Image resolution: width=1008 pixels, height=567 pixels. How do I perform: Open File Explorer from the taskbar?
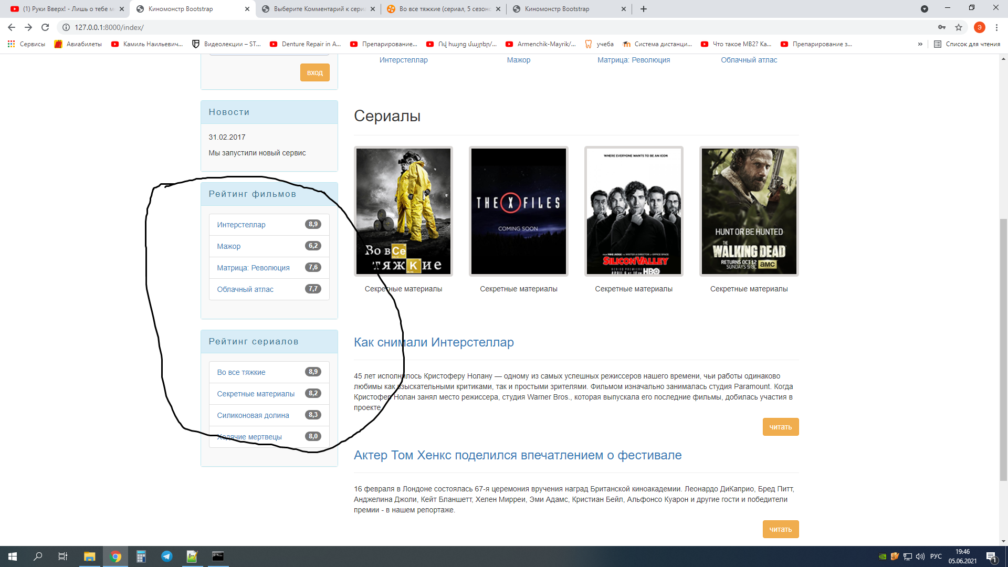tap(89, 556)
